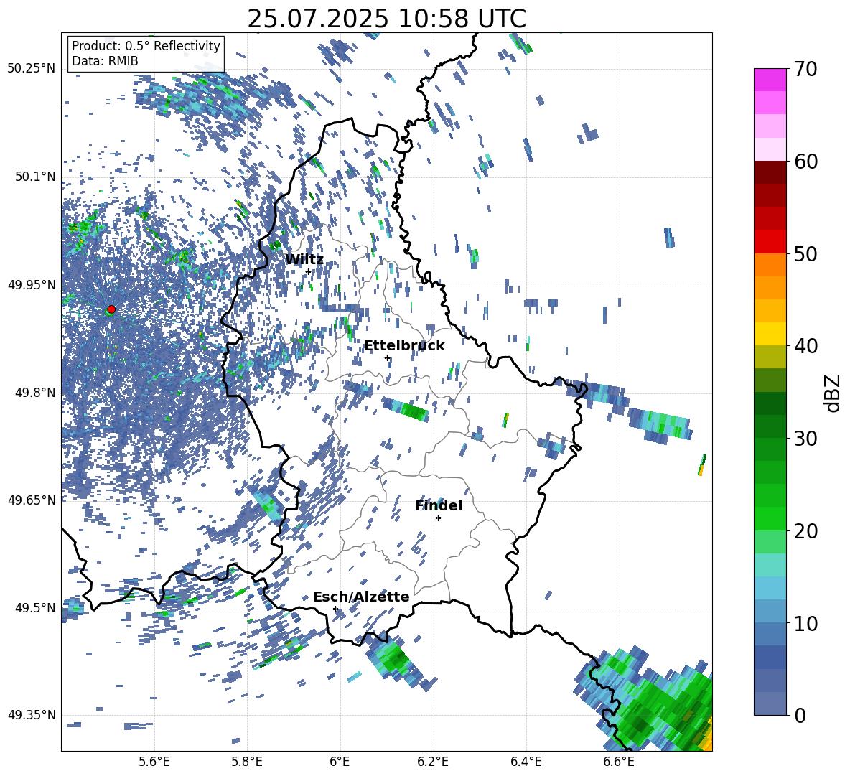Click the 'Findel' map label
Viewport: 850px width, 776px height.
439,505
